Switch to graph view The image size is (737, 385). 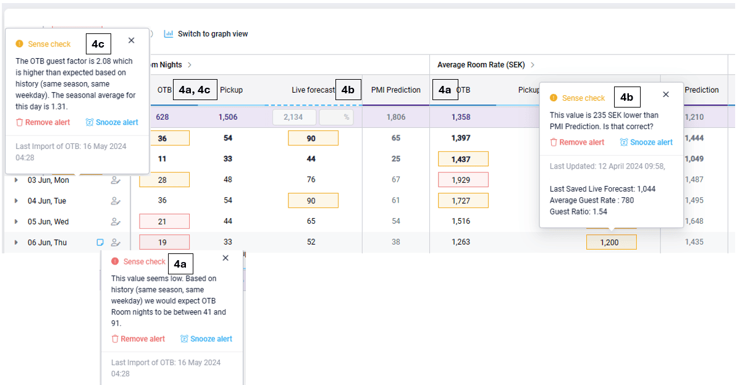coord(206,34)
